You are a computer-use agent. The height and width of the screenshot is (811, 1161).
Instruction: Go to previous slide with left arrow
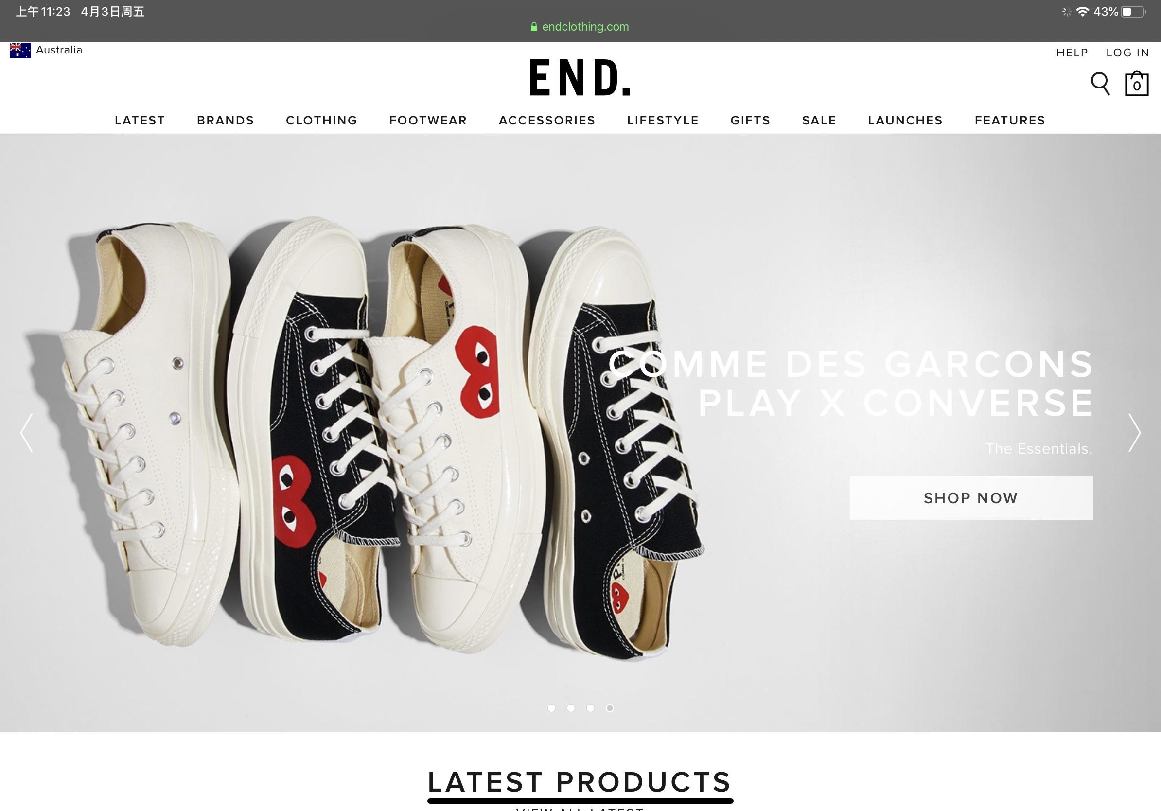(26, 433)
